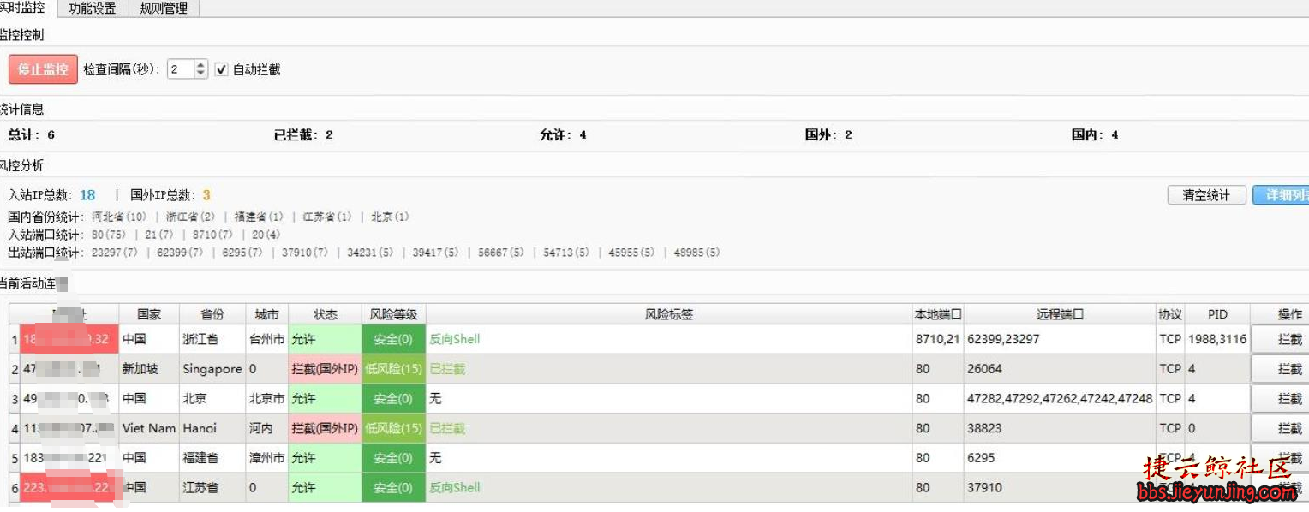Click 河北省(10) in province statistics

click(119, 217)
